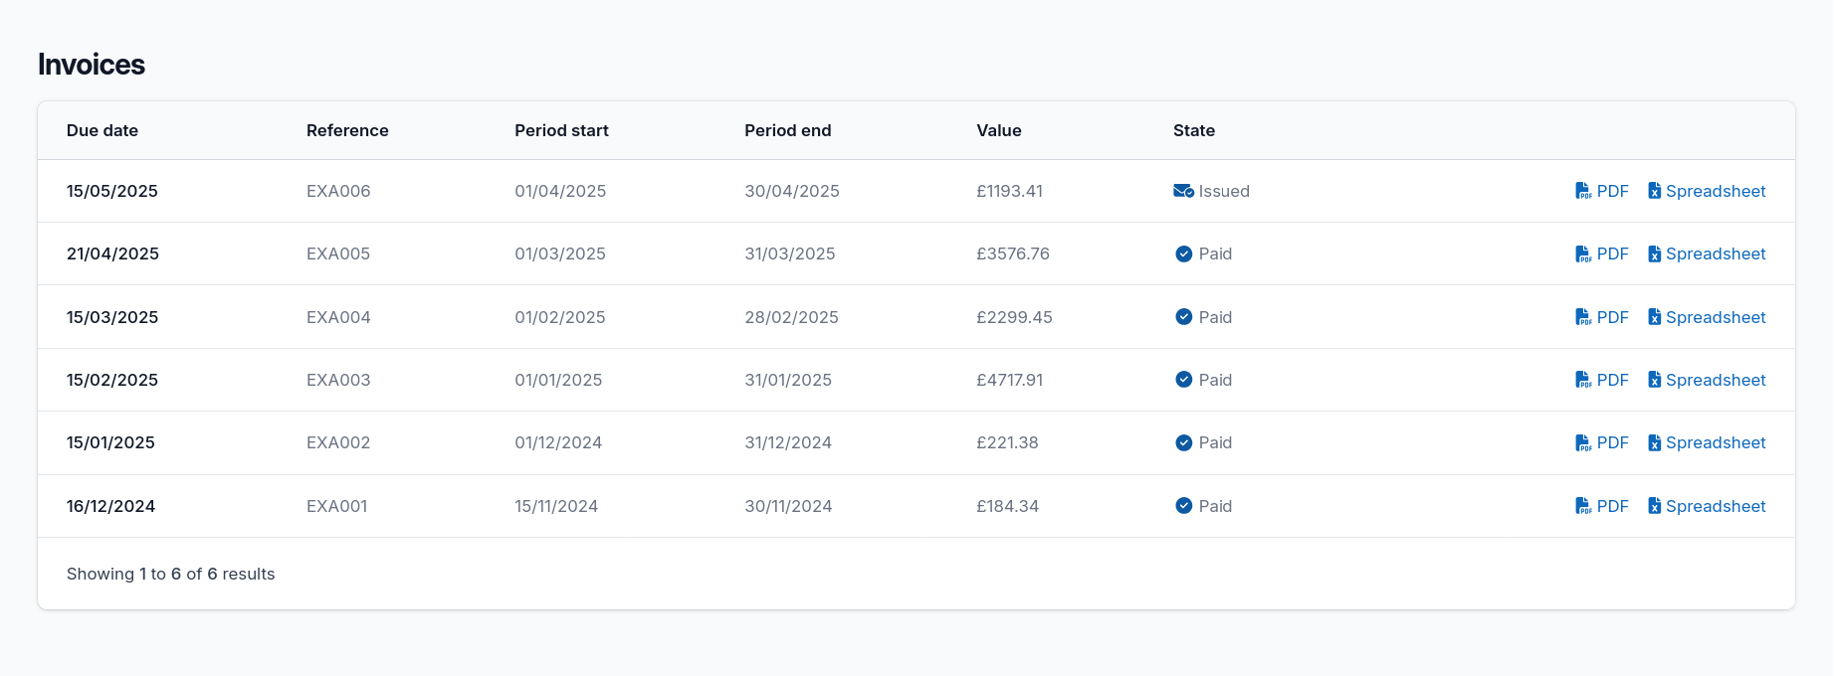Click the Paid checkmark icon for EXA002

(1183, 443)
